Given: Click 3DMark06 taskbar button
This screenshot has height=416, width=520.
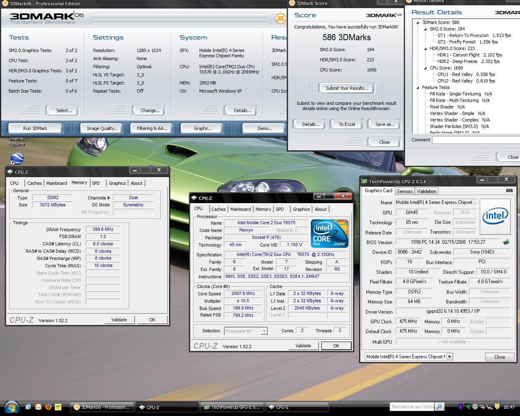Looking at the screenshot, I should pyautogui.click(x=102, y=407).
